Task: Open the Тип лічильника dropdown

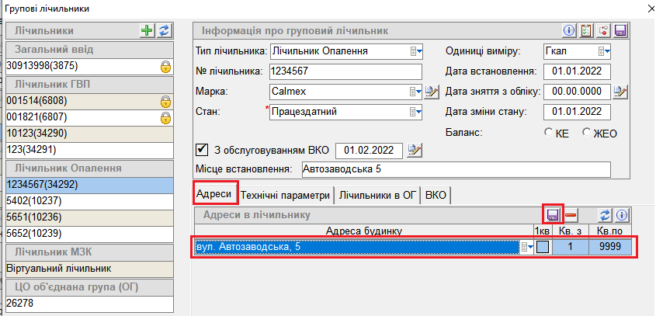Action: [x=415, y=51]
